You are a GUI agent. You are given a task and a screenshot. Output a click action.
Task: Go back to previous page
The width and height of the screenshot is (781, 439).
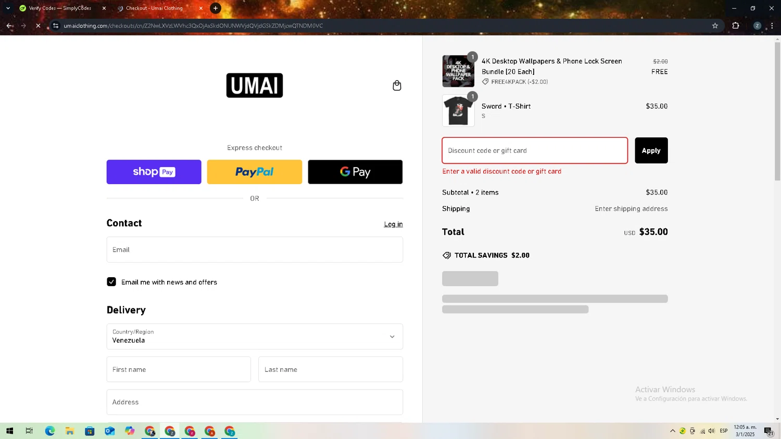[9, 25]
